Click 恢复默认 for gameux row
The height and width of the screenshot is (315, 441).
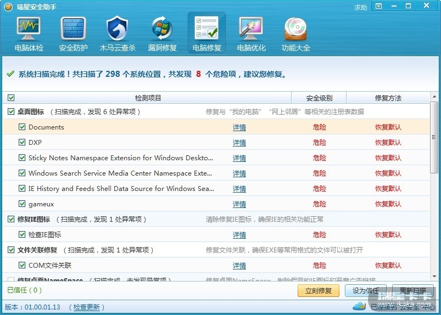(388, 204)
